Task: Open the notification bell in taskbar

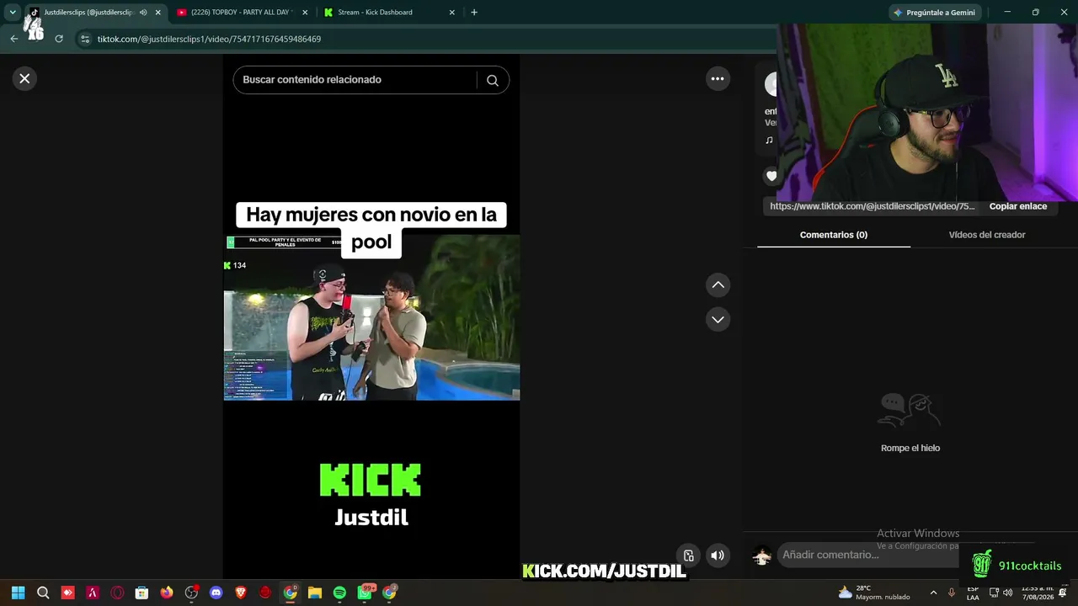Action: 1063,593
